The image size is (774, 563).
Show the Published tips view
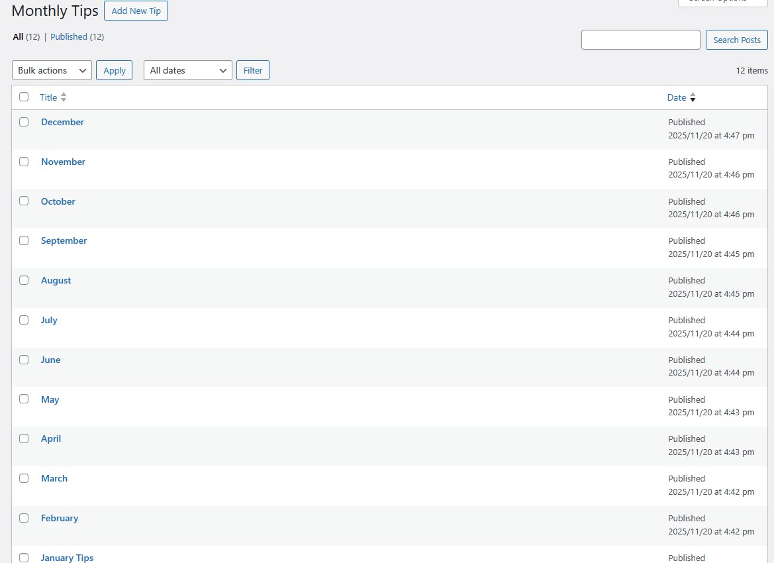[x=69, y=37]
